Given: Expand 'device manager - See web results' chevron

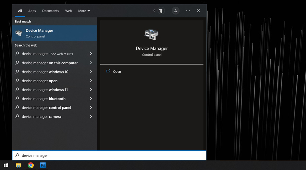Looking at the screenshot, I should (91, 54).
